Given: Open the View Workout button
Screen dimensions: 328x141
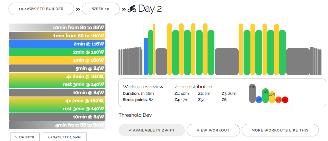Looking at the screenshot, I should [x=213, y=130].
